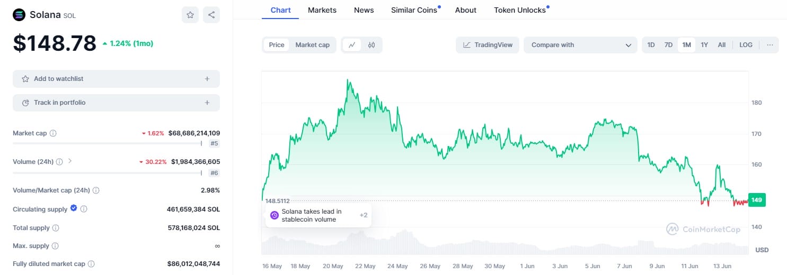The height and width of the screenshot is (275, 787).
Task: Click the star favorite icon near Solana
Action: (x=190, y=15)
